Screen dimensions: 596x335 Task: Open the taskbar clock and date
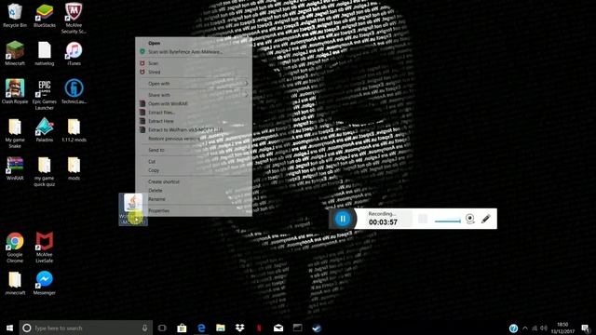(562, 328)
